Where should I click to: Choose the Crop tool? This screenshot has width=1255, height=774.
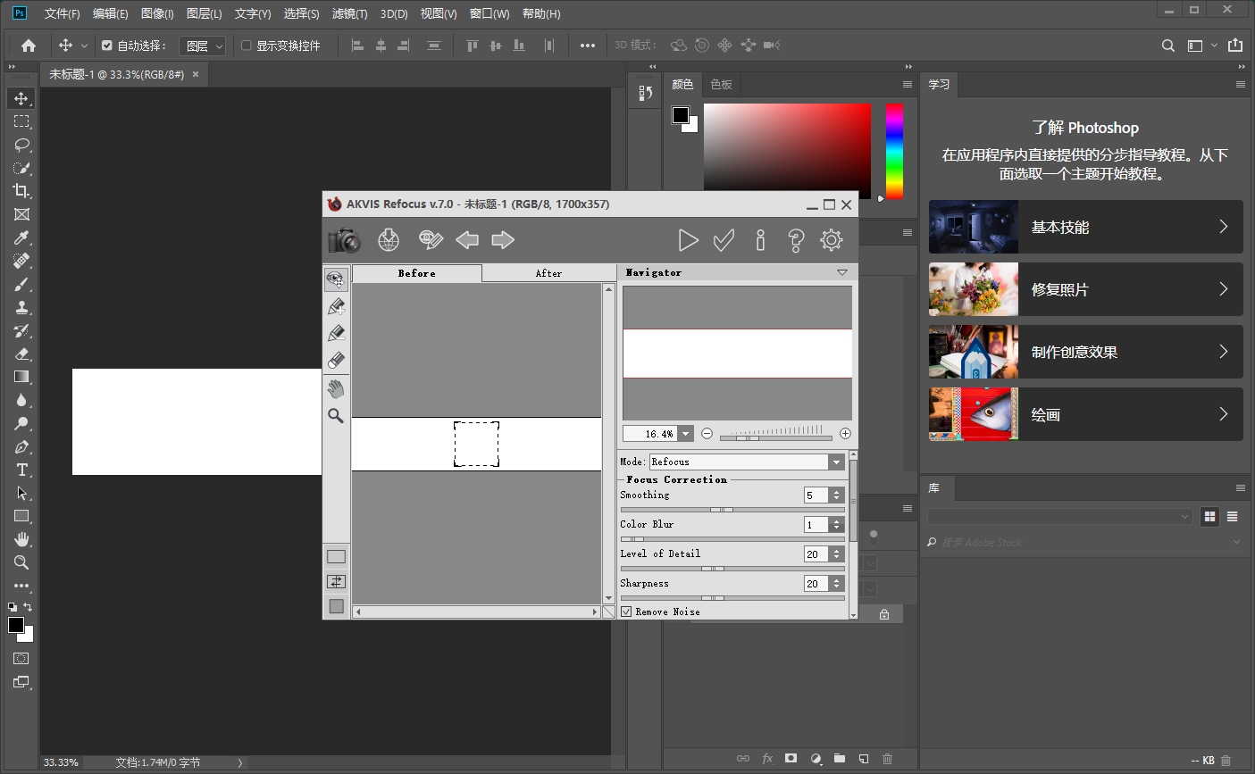21,191
